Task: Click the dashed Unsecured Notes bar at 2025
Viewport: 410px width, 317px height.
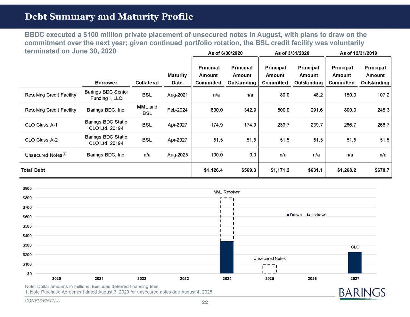Action: click(x=269, y=269)
